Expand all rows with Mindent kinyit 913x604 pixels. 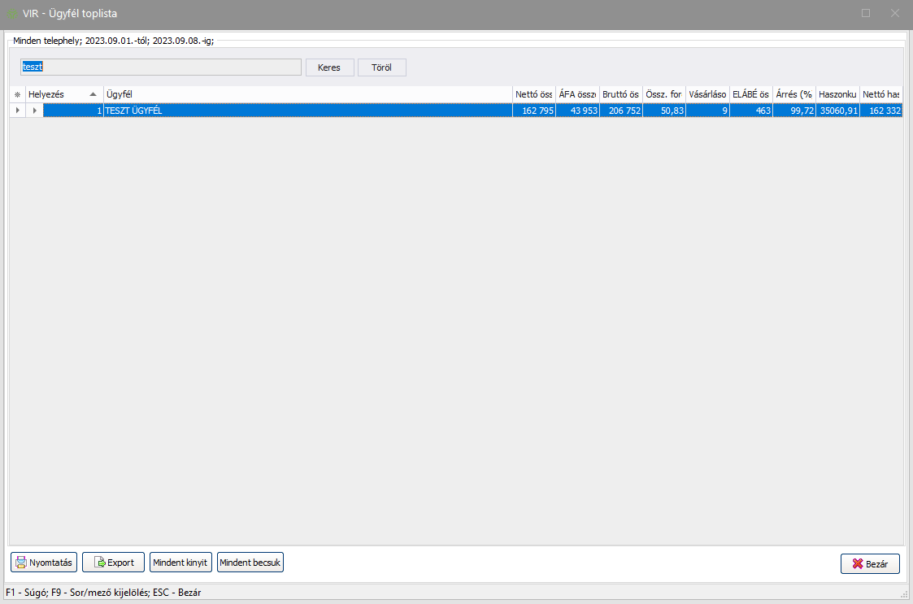180,563
